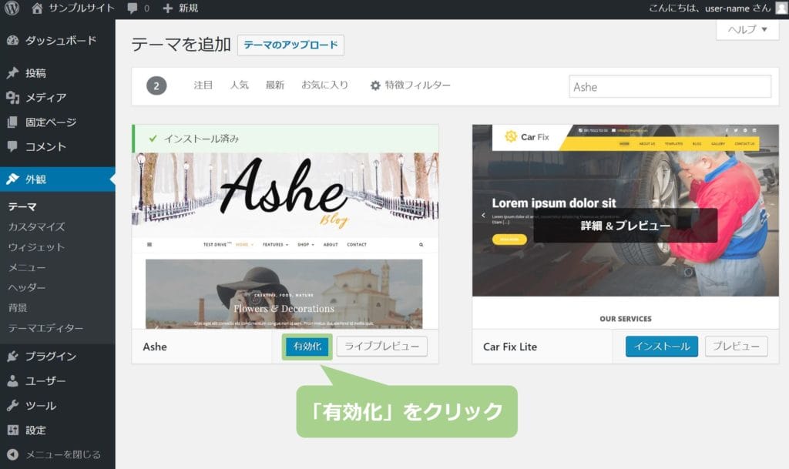Click テーマのアップロード button
This screenshot has height=469, width=789.
pyautogui.click(x=290, y=45)
